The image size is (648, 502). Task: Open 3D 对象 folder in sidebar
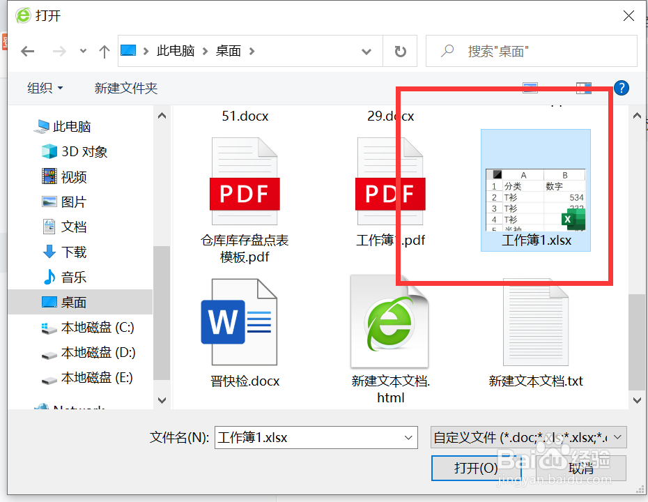[75, 152]
